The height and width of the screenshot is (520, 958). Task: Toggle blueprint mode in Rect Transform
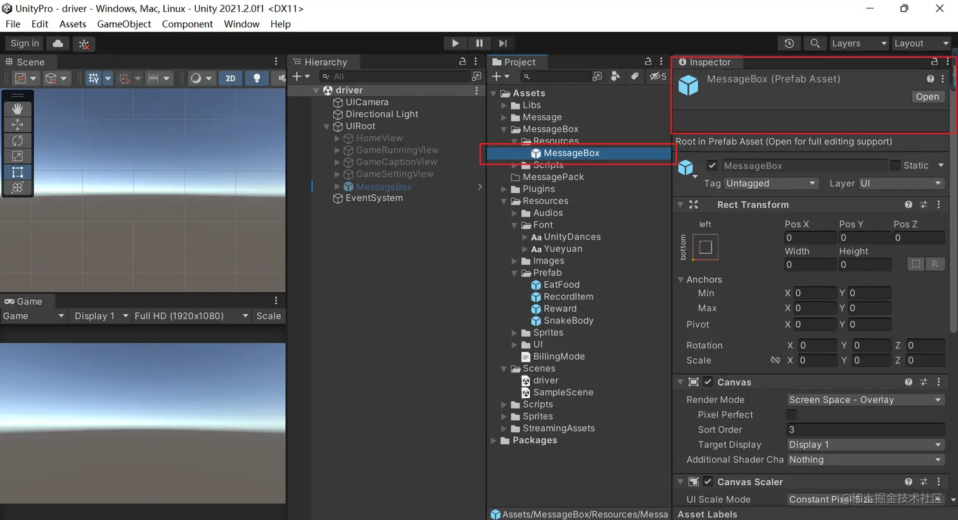(x=916, y=264)
